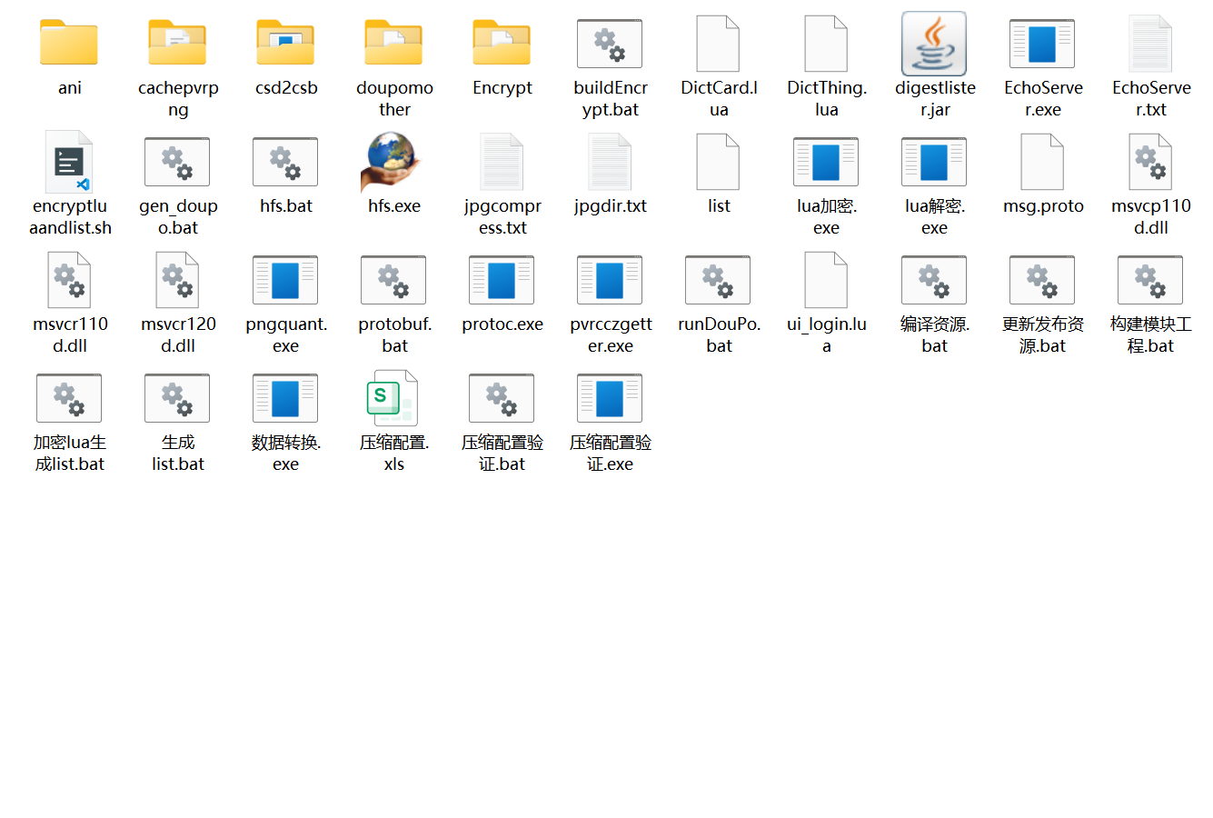Select the ui_login.lua file
The height and width of the screenshot is (818, 1213).
(x=826, y=280)
